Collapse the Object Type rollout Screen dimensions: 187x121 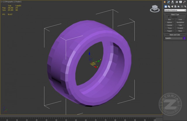pos(175,14)
